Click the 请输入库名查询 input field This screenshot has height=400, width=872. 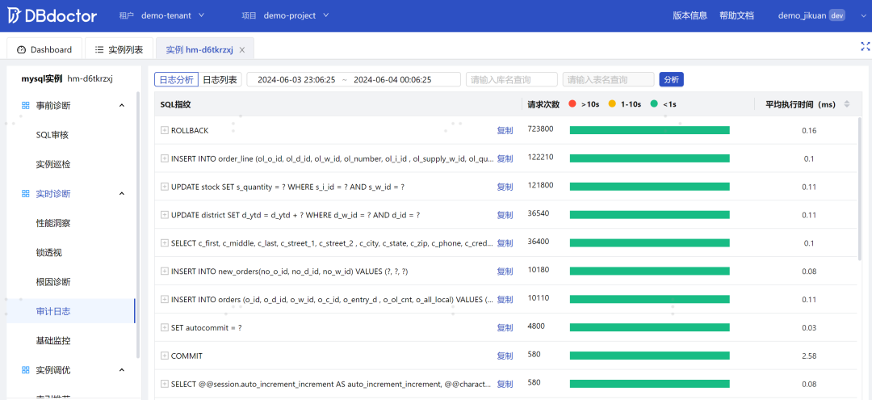[x=511, y=79]
